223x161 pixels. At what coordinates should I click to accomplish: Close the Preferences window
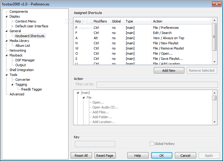point(217,4)
